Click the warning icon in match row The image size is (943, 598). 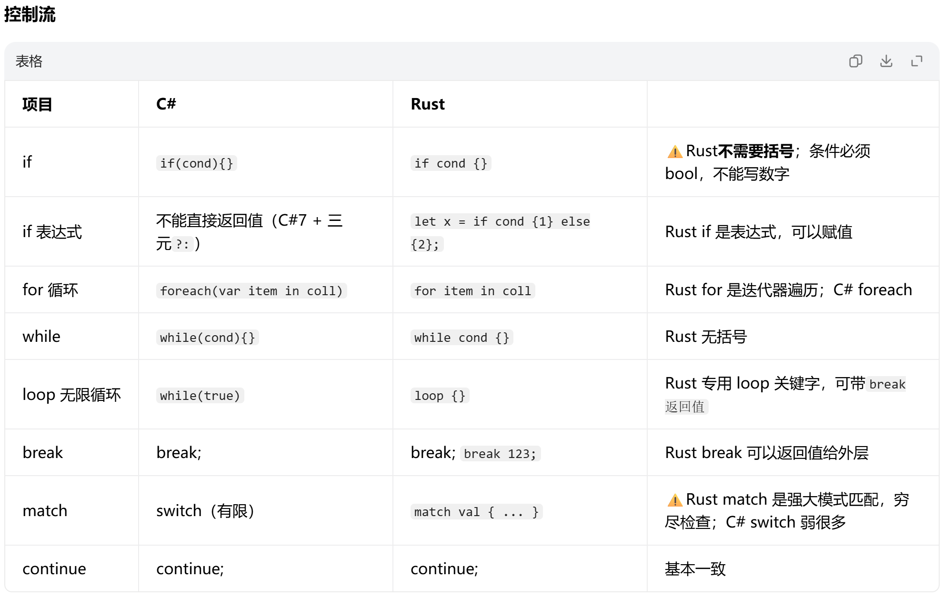pyautogui.click(x=674, y=500)
